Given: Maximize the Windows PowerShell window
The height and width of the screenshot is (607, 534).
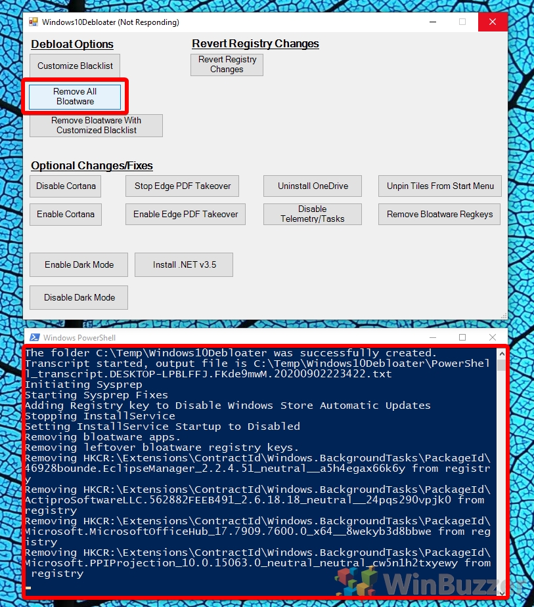Looking at the screenshot, I should 462,337.
